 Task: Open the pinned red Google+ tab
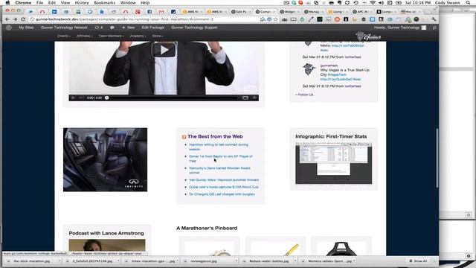click(138, 12)
